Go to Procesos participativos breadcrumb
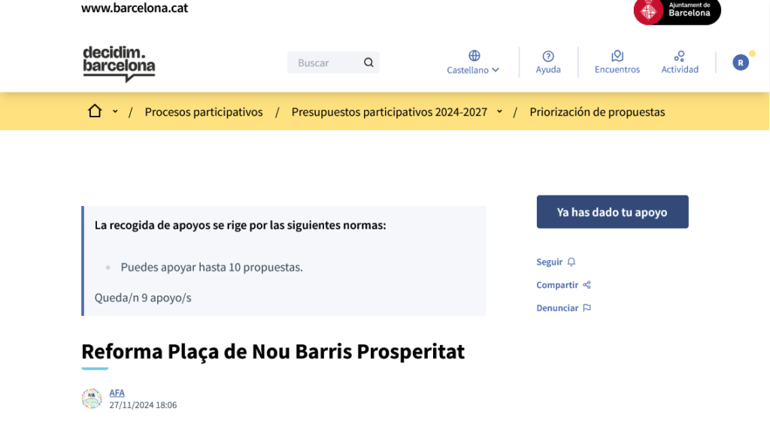 pyautogui.click(x=204, y=112)
